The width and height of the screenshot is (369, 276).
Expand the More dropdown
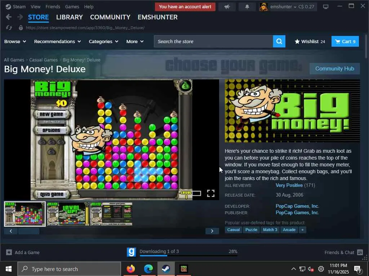pyautogui.click(x=135, y=42)
